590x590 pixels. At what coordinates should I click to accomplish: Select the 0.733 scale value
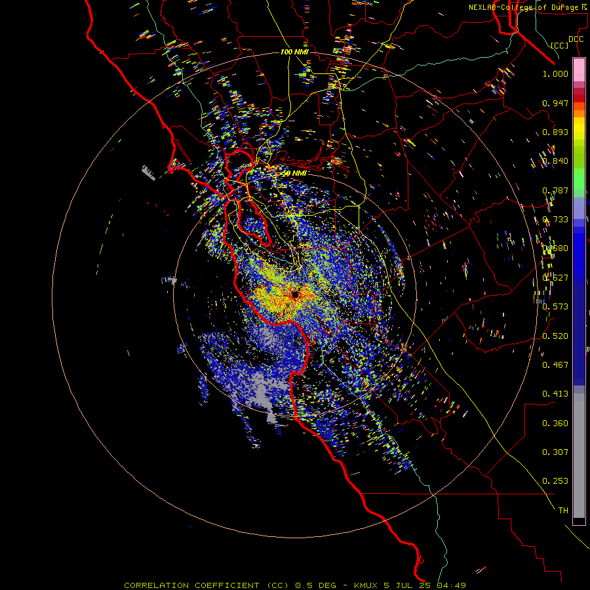point(555,220)
